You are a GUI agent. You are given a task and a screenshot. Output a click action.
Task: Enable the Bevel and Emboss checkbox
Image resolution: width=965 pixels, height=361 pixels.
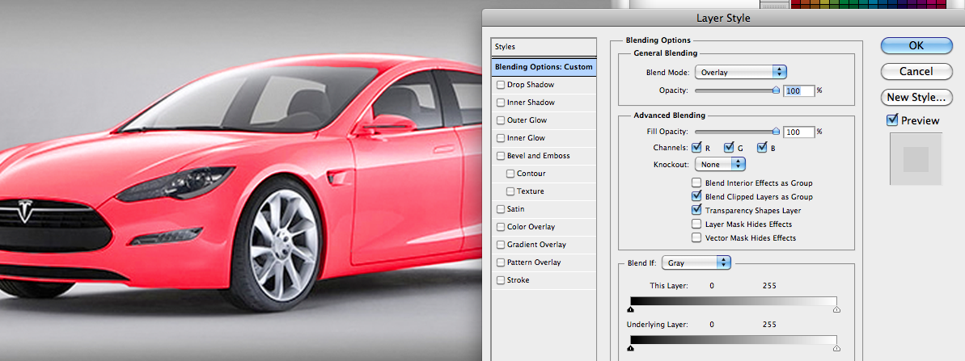501,156
